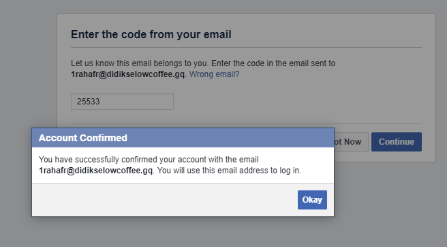447x247 pixels.
Task: Click the Okay button in the dialog
Action: [x=312, y=200]
